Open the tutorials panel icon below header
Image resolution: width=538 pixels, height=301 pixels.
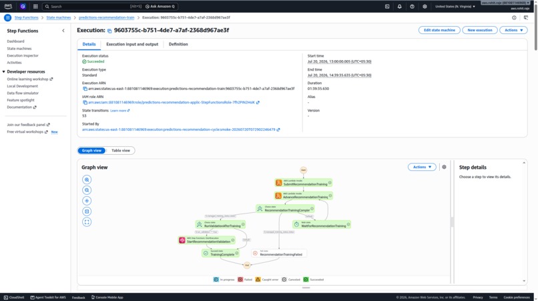tap(525, 17)
